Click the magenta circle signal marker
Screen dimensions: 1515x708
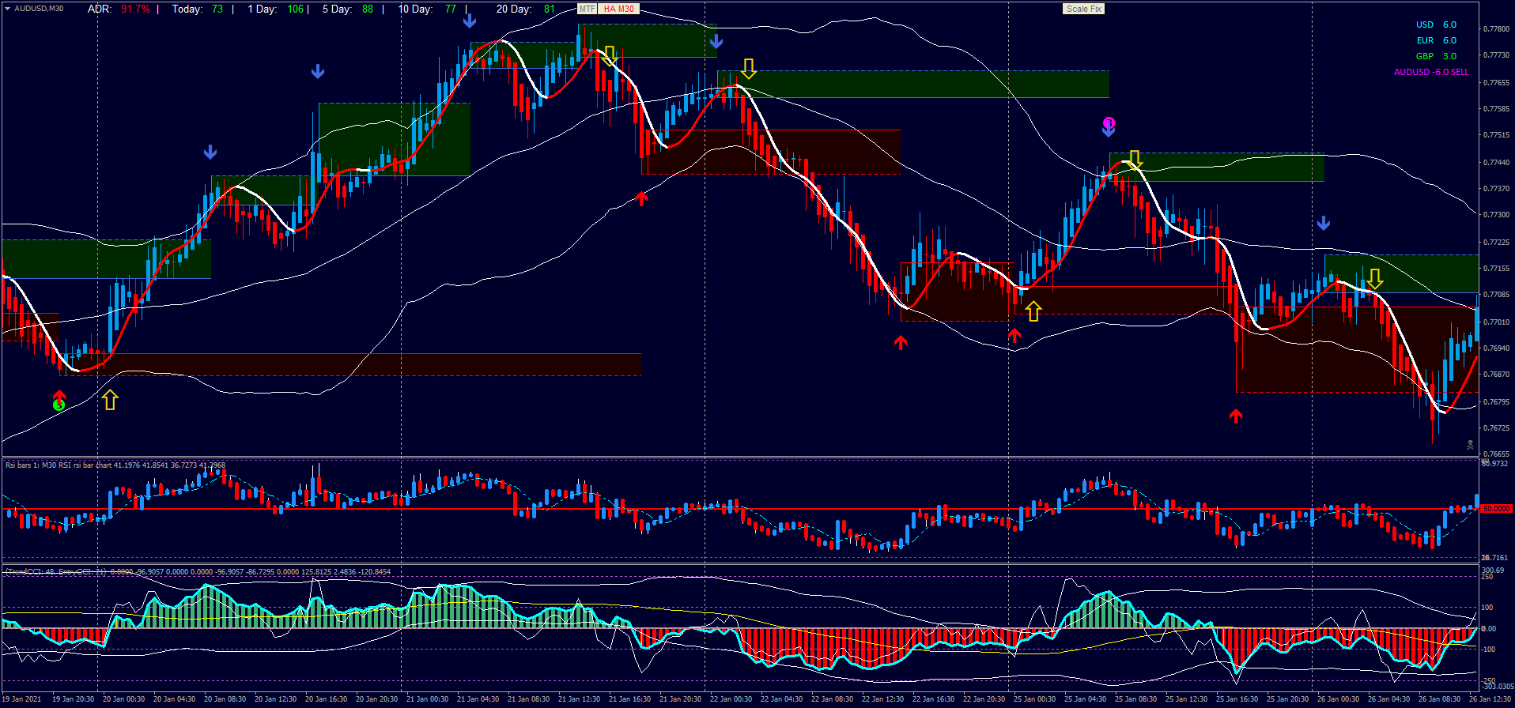(1109, 123)
